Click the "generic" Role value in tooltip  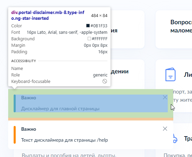pyautogui.click(x=100, y=75)
